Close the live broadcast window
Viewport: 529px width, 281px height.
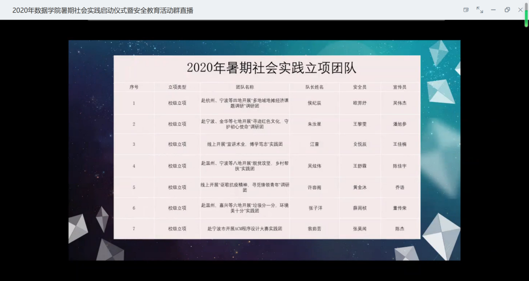pyautogui.click(x=520, y=10)
